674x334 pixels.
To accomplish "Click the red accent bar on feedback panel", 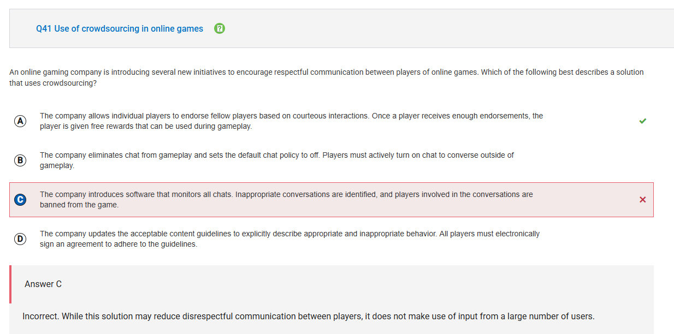I will click(10, 284).
